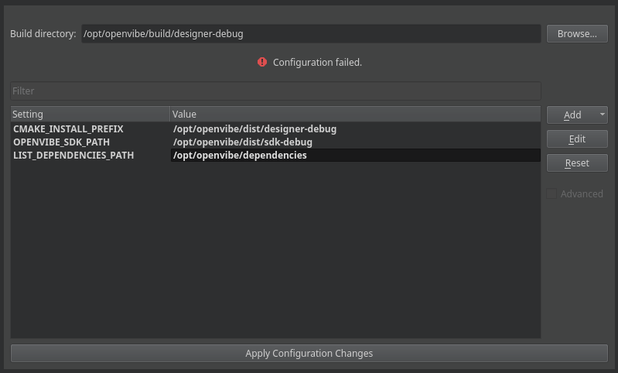The image size is (618, 373).
Task: Open the Add button dropdown arrow
Action: point(602,115)
